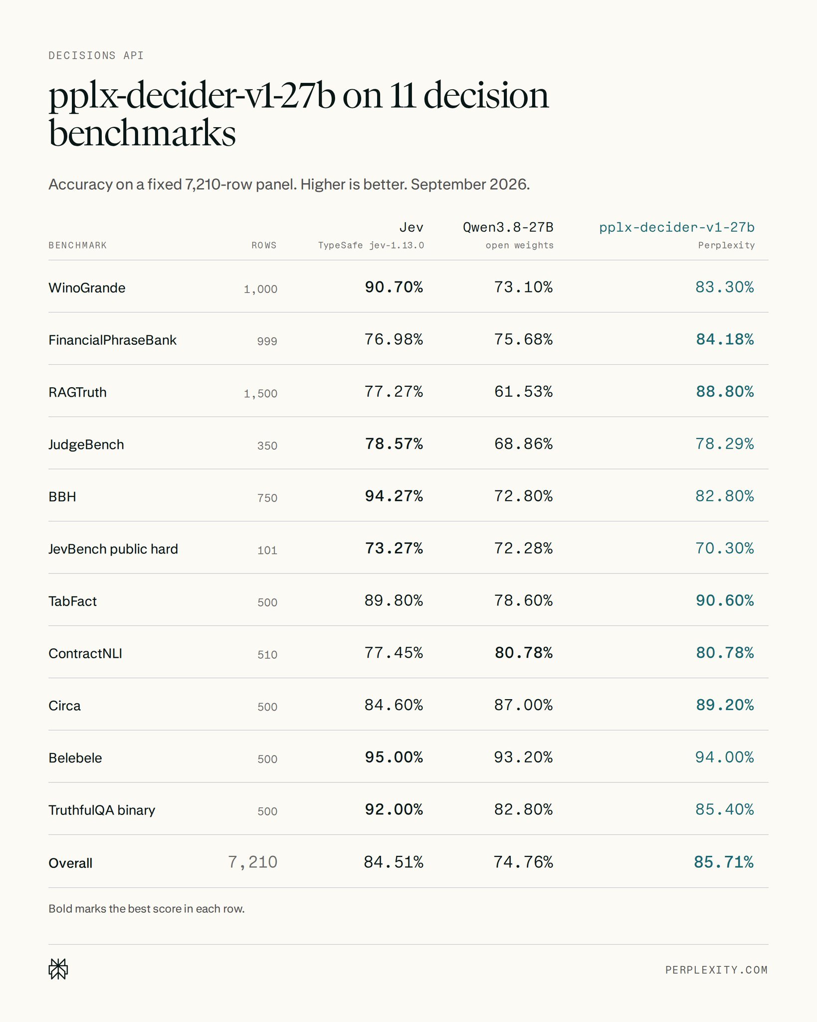The height and width of the screenshot is (1022, 817).
Task: Select JevBench public hard row label
Action: (113, 549)
